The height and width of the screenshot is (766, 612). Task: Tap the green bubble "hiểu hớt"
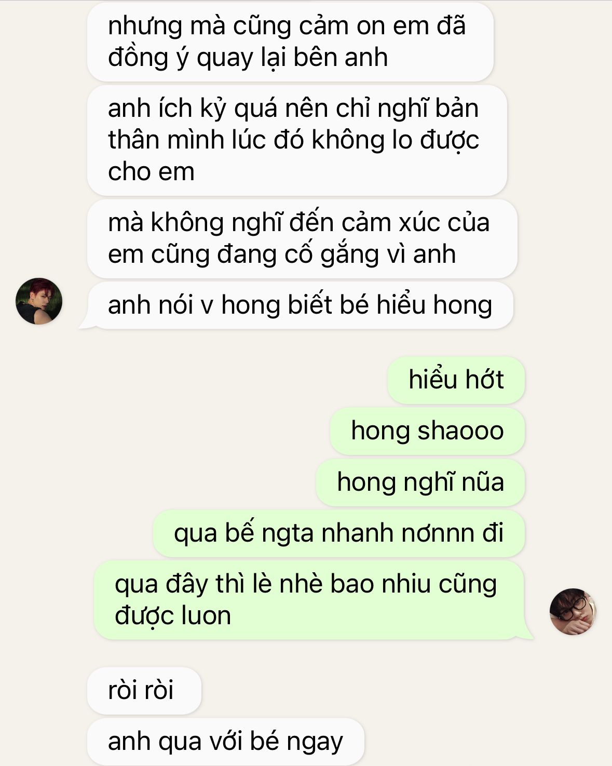pos(456,380)
